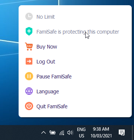Screen dimensions: 134x140
Task: Click FamiSafe is protecting this computer text
Action: (78, 32)
